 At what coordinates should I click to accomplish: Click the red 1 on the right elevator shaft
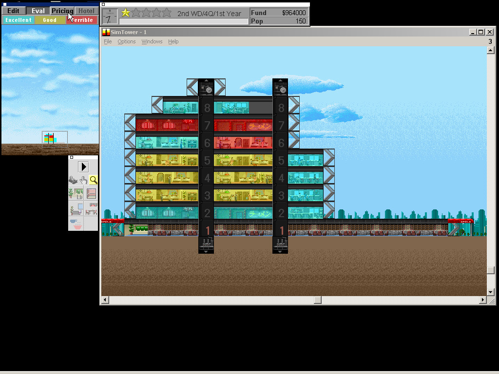[281, 230]
